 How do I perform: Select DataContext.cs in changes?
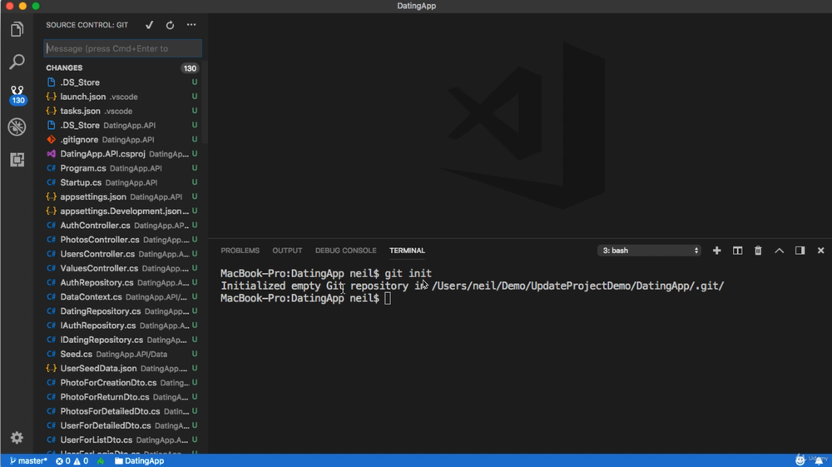(x=121, y=297)
